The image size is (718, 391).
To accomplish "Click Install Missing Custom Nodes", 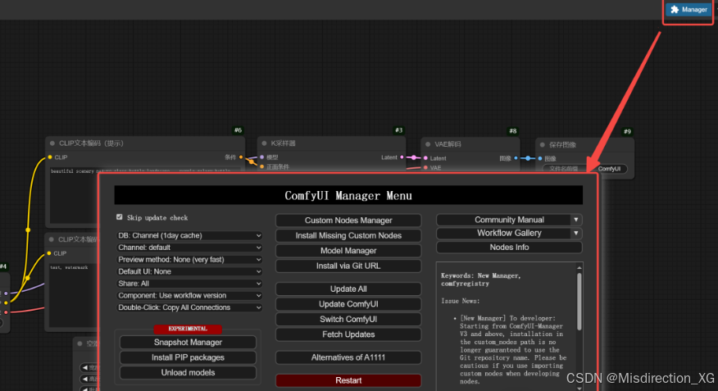I will coord(348,235).
